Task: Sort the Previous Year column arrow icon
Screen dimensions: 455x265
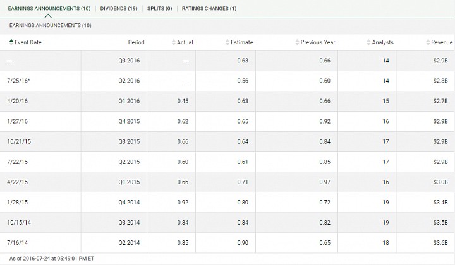Action: 297,42
